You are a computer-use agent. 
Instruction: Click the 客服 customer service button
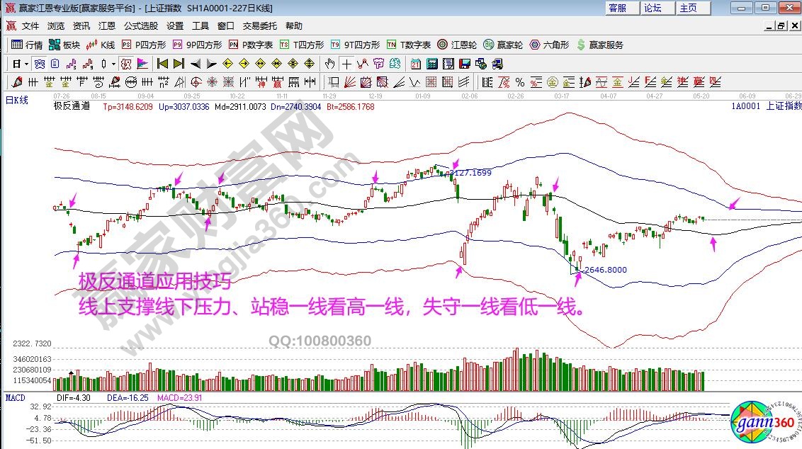(x=618, y=8)
